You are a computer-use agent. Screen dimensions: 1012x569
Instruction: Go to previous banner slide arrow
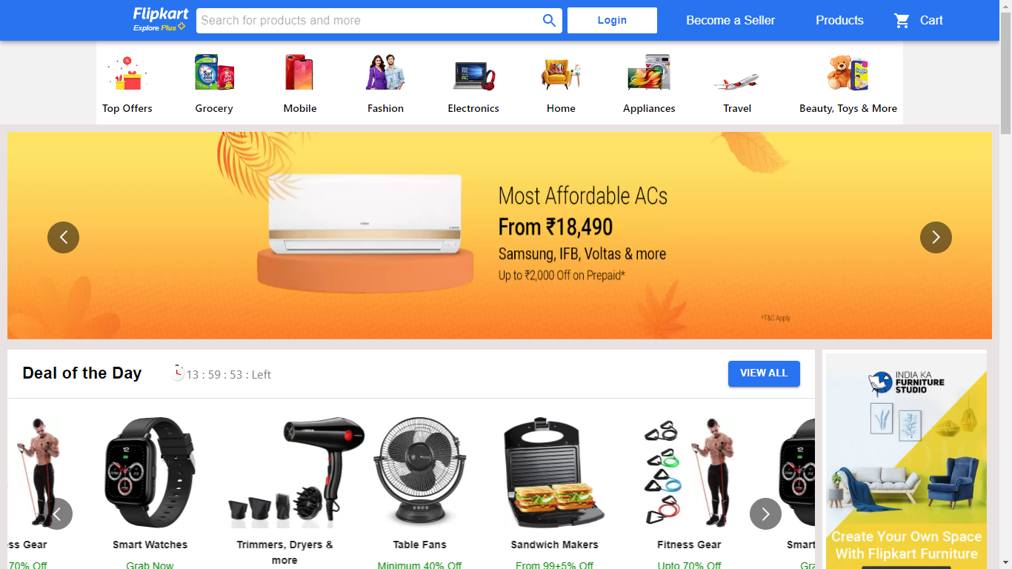tap(63, 237)
